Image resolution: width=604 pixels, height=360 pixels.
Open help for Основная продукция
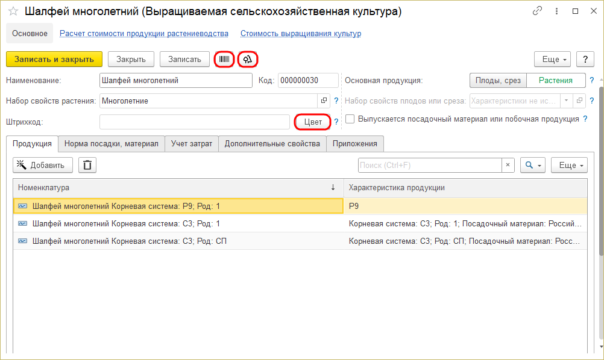pyautogui.click(x=592, y=81)
